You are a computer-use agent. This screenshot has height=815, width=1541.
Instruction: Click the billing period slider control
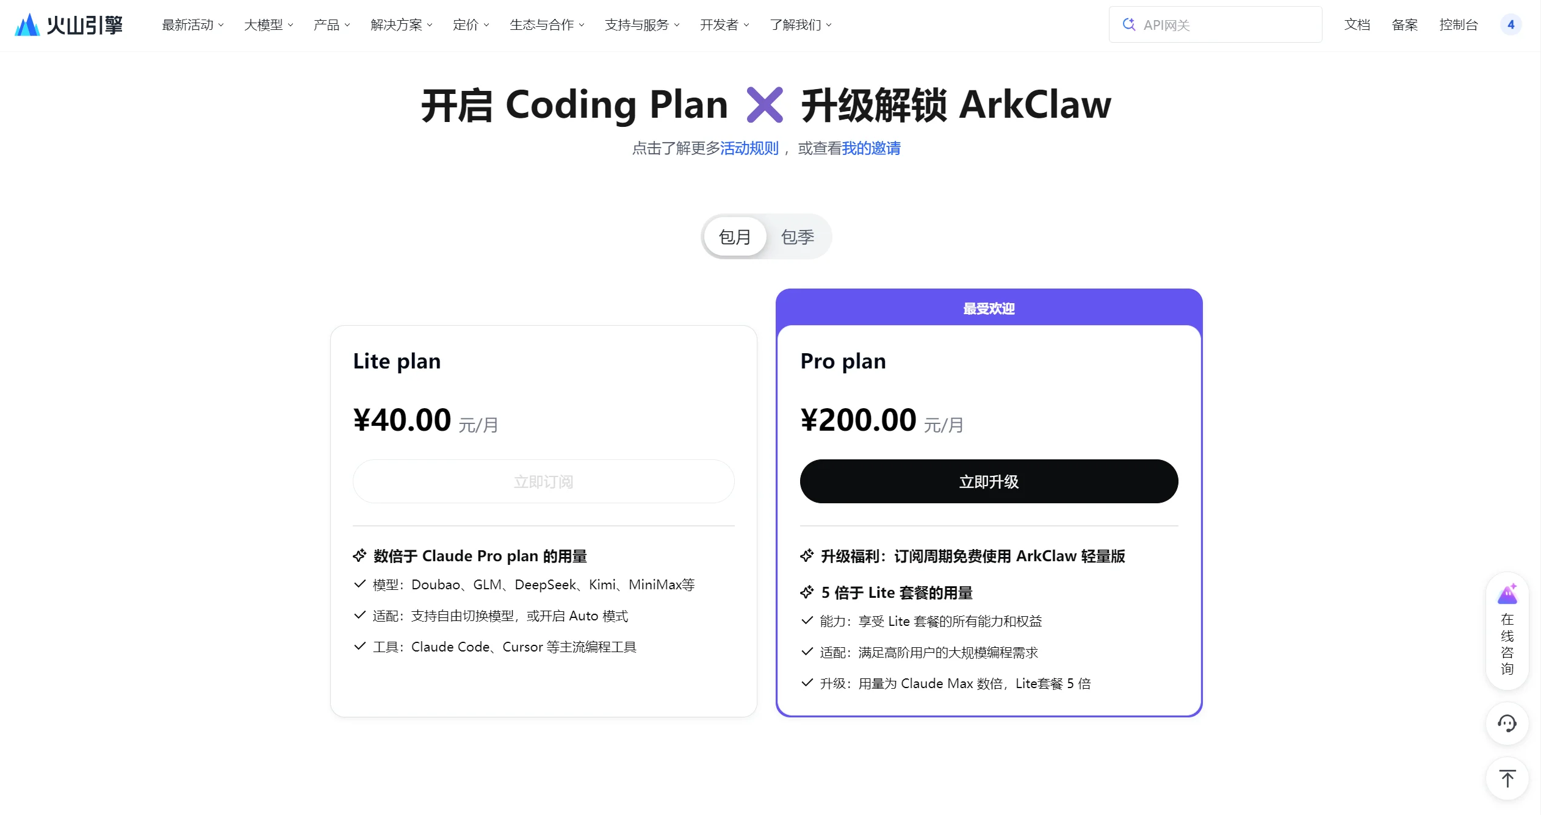click(766, 237)
